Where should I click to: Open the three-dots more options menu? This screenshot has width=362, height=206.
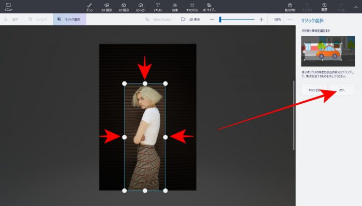pyautogui.click(x=290, y=20)
